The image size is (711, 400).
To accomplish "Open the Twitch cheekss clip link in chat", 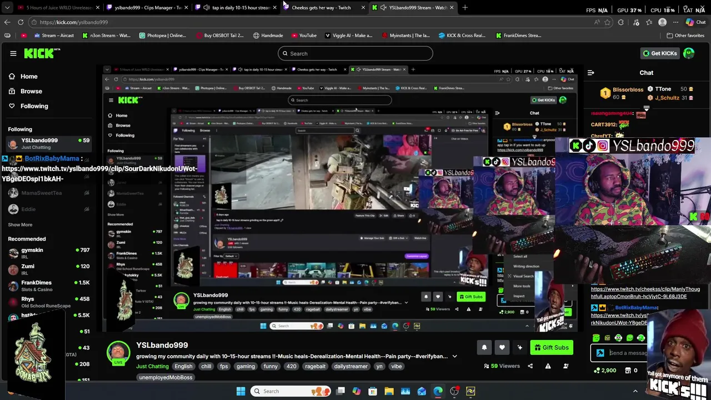I will point(645,293).
